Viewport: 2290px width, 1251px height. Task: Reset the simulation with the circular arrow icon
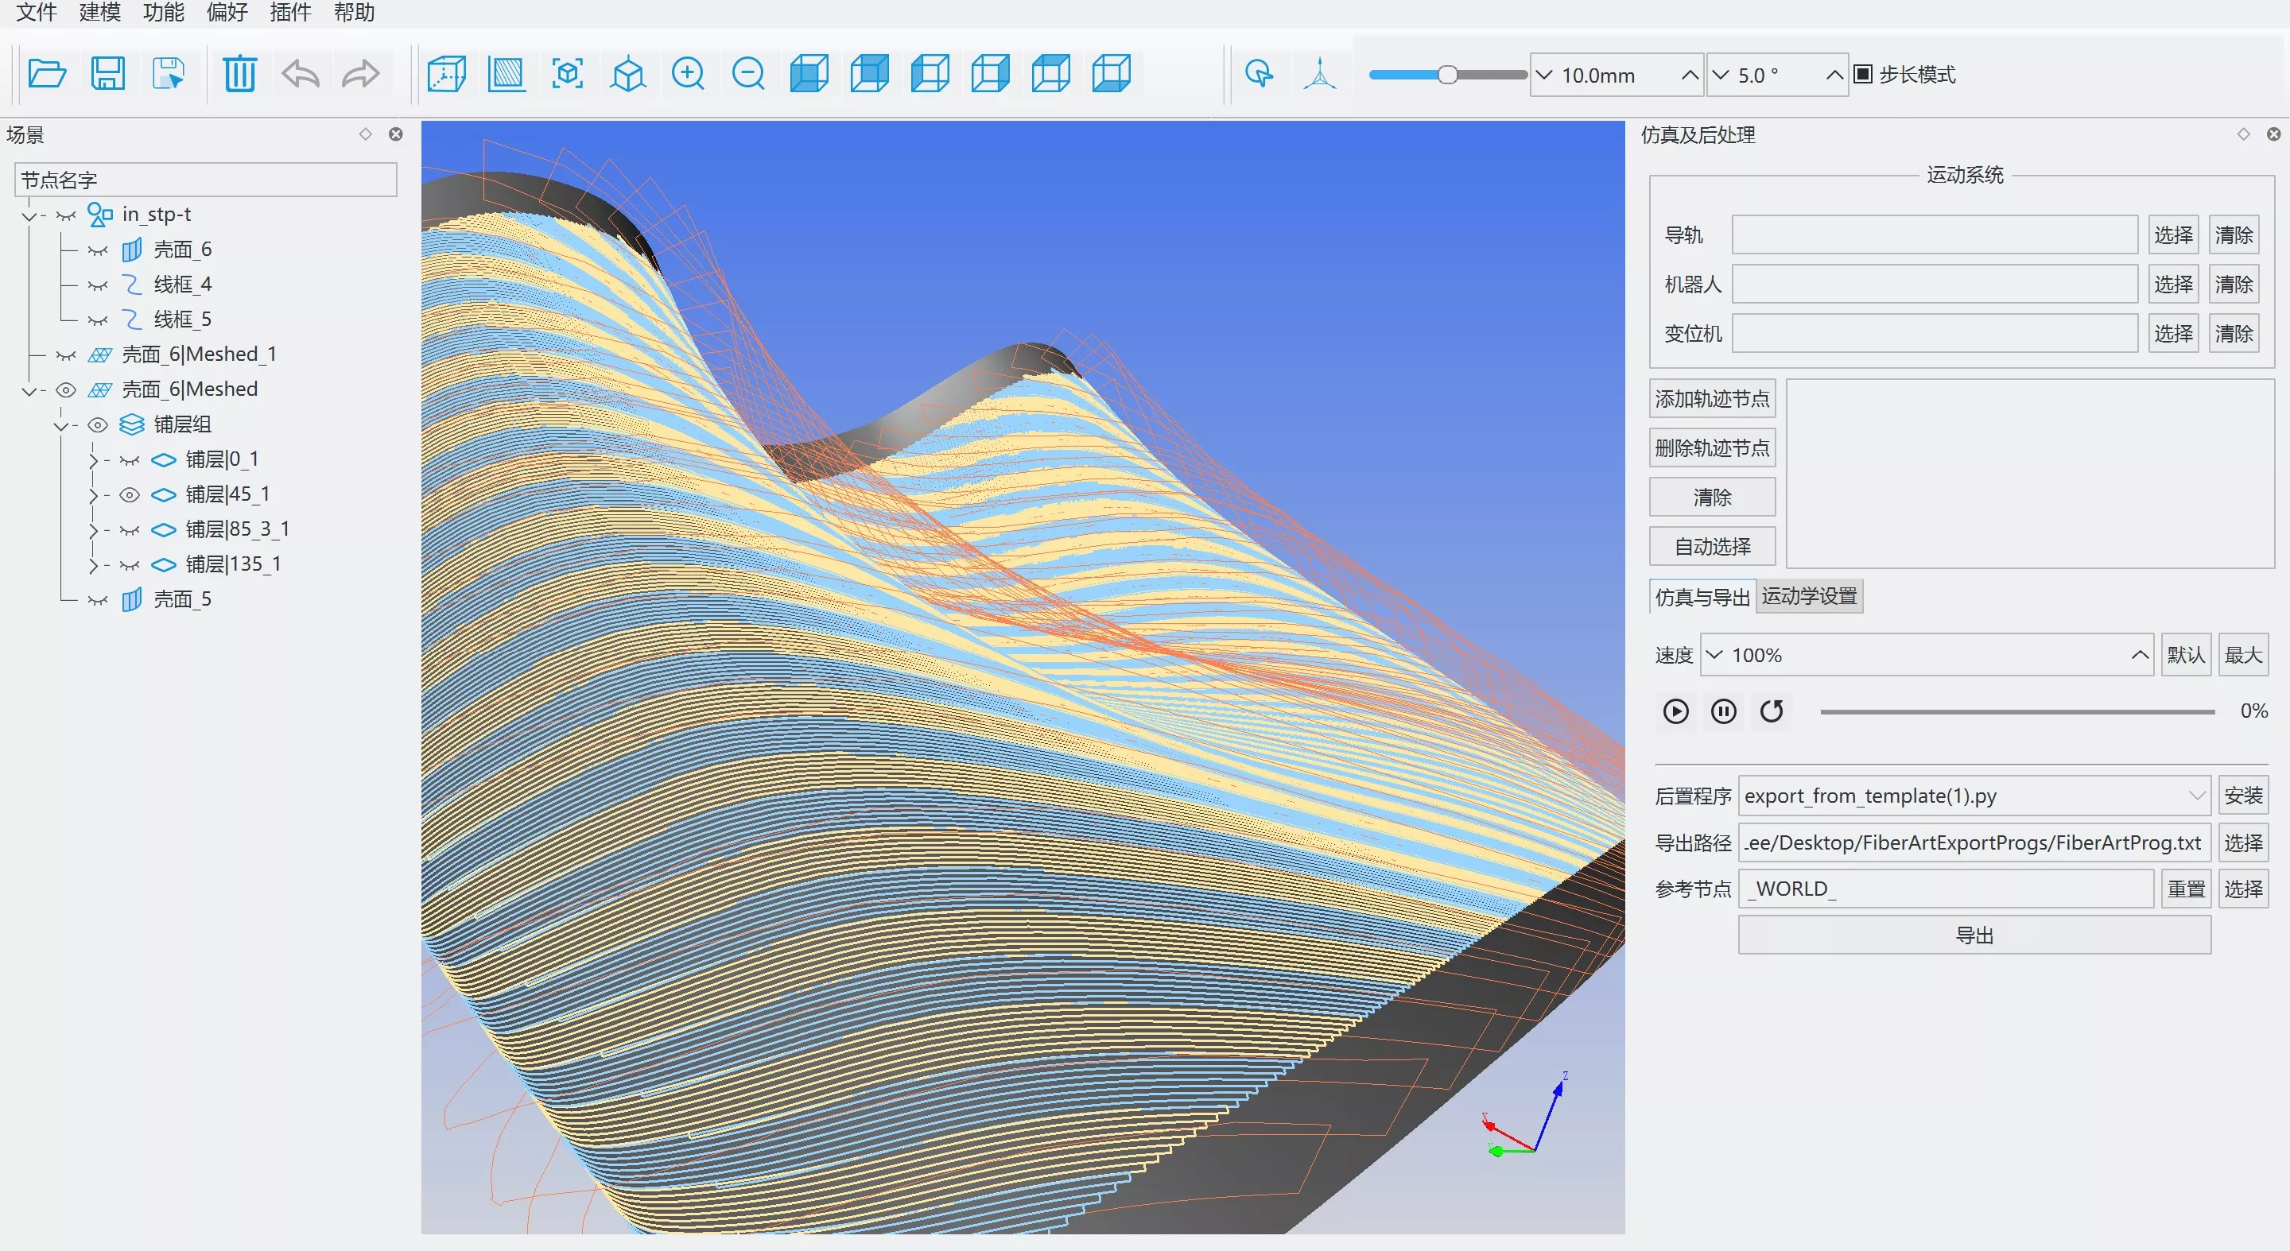(x=1772, y=711)
